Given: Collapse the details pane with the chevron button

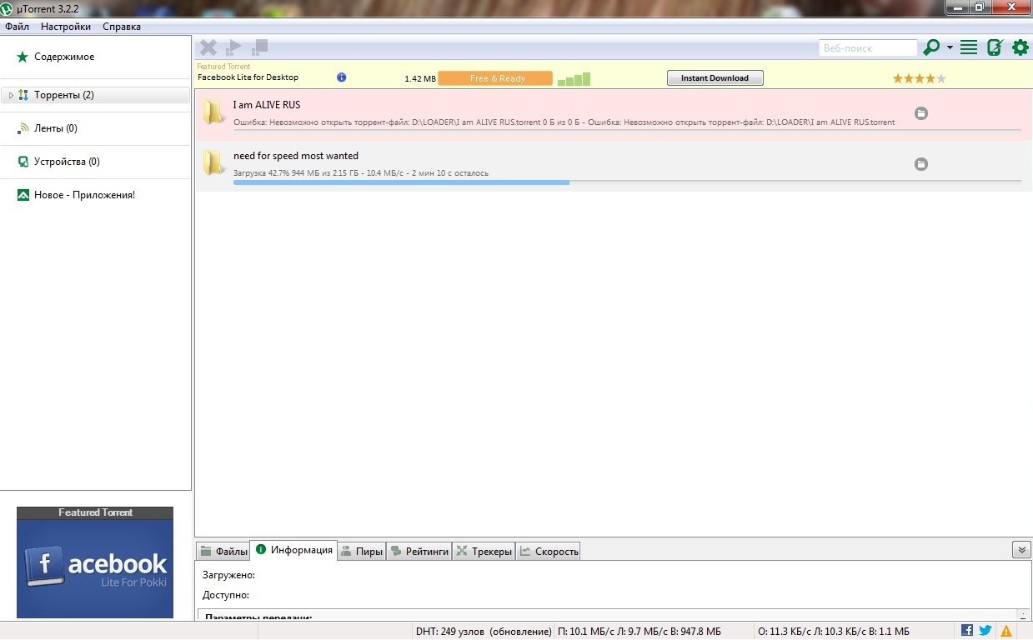Looking at the screenshot, I should tap(1021, 550).
